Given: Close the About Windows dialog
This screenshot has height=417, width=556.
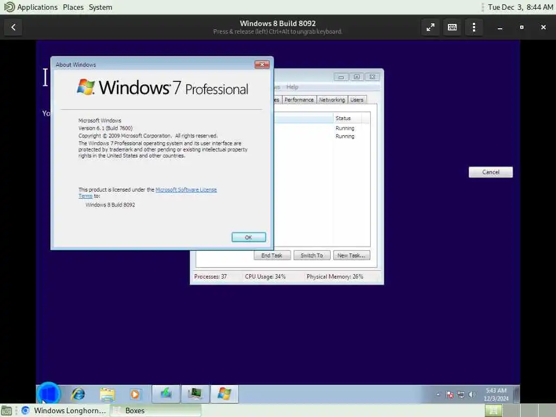Looking at the screenshot, I should [x=262, y=64].
